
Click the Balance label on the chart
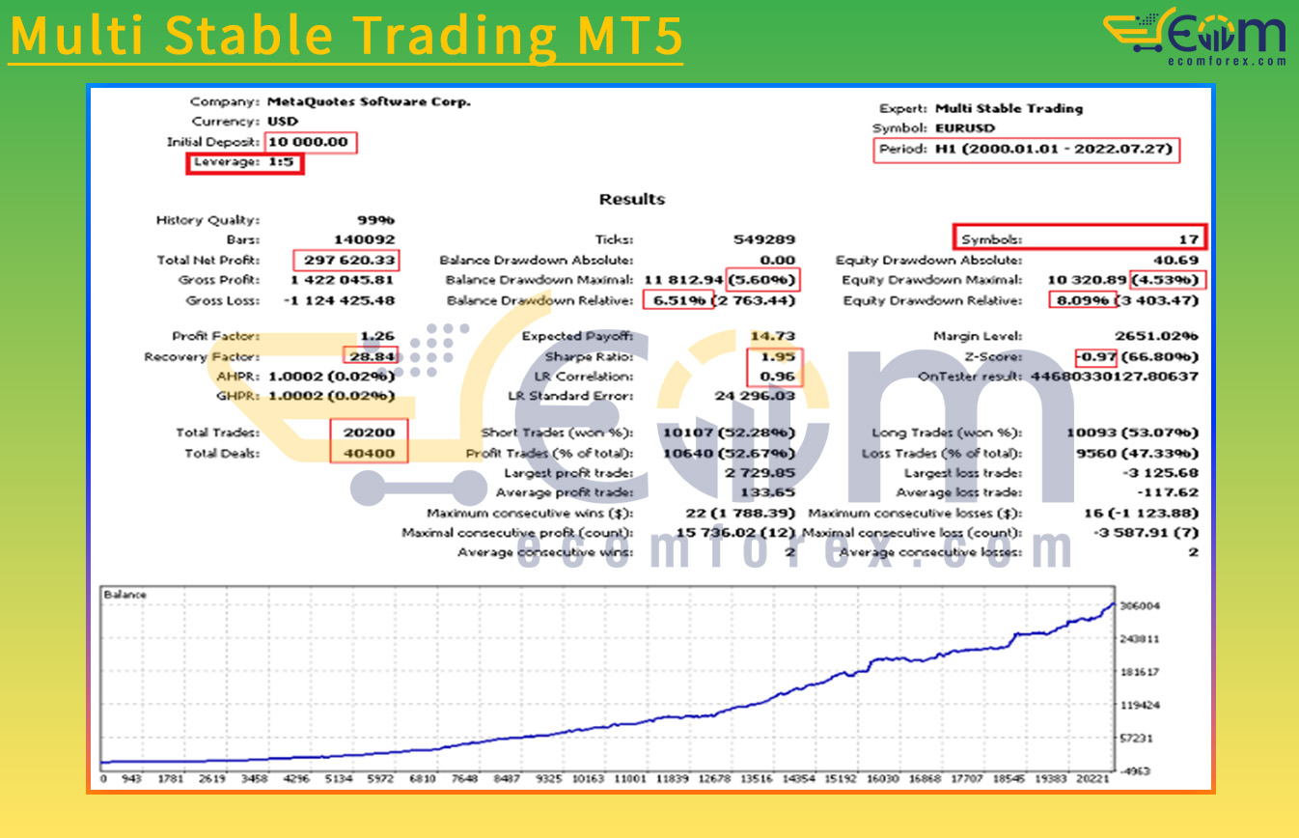[x=124, y=595]
